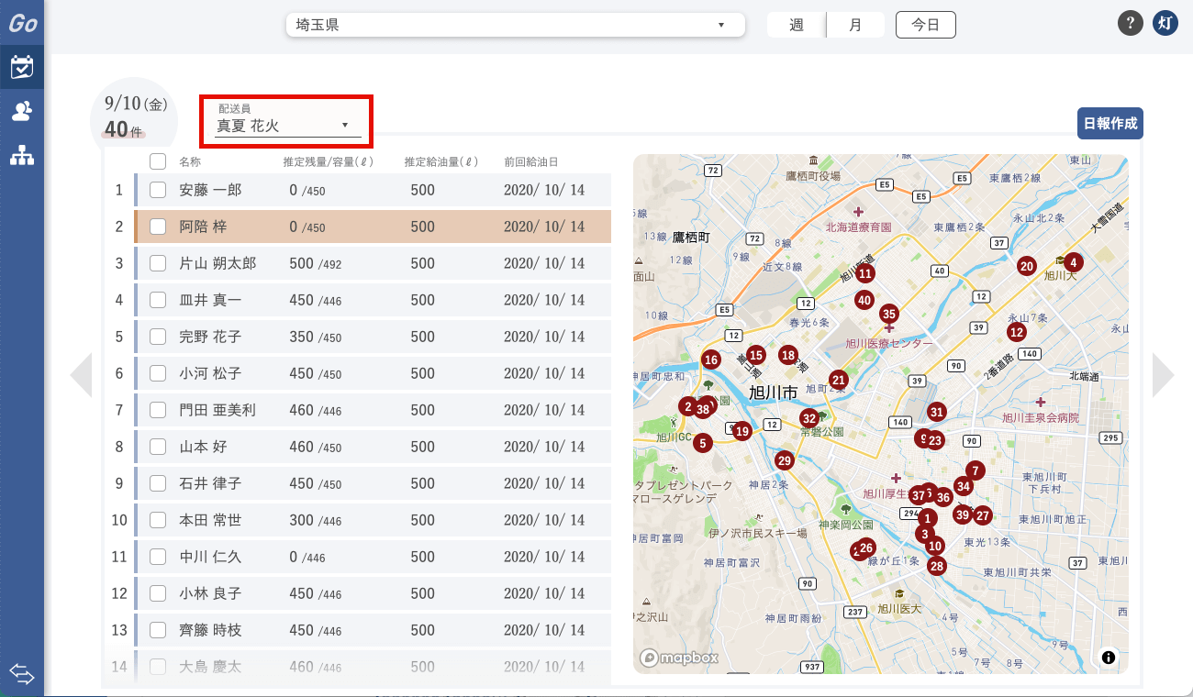The width and height of the screenshot is (1193, 697).
Task: Open the user avatar 灯 menu
Action: click(x=1165, y=24)
